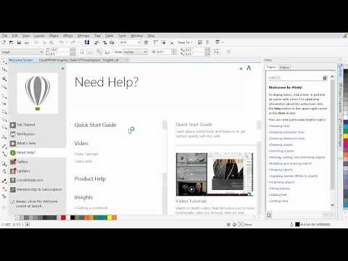Open the Workspace page link

(25, 134)
